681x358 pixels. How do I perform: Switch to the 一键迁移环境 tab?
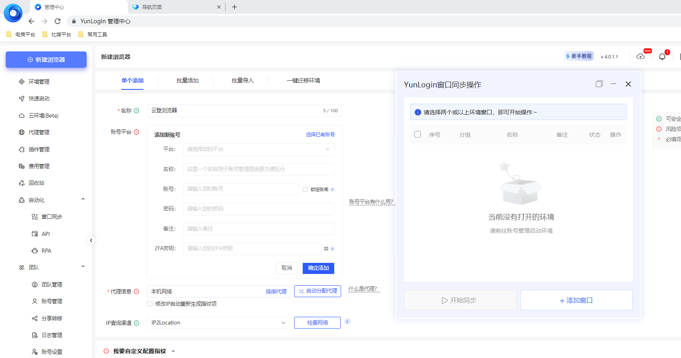coord(303,80)
